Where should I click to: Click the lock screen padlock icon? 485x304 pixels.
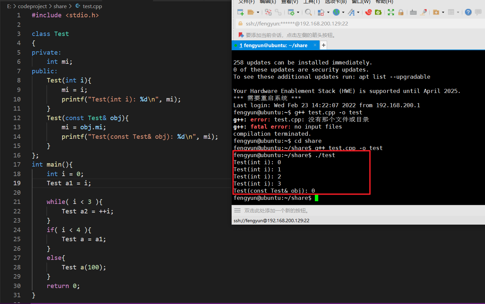pos(401,12)
